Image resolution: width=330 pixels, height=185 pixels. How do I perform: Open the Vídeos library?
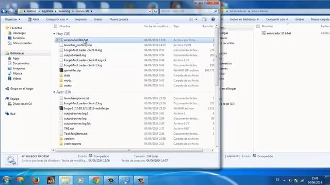pos(17,79)
